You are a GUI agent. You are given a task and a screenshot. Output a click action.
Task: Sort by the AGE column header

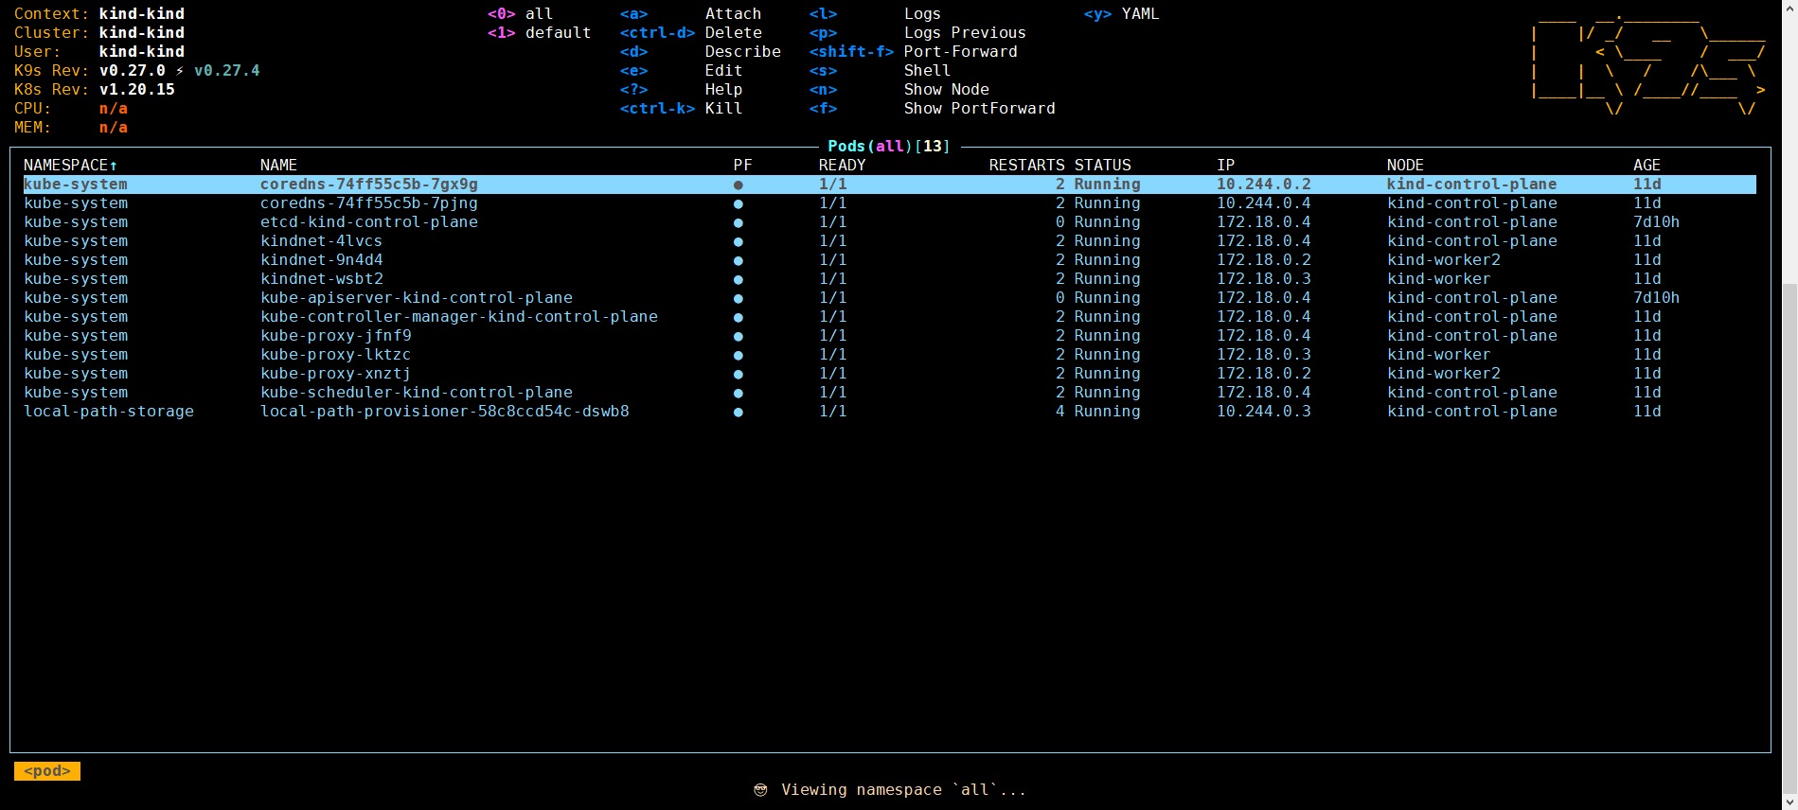[1647, 166]
